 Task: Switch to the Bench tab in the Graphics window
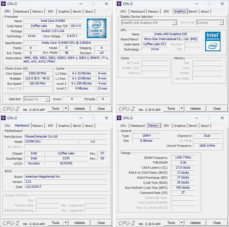pyautogui.click(x=193, y=11)
